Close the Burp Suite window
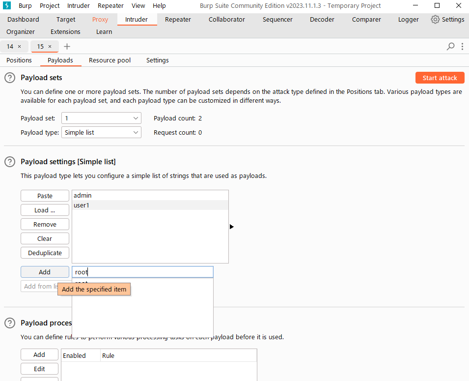This screenshot has height=381, width=469. pyautogui.click(x=459, y=5)
